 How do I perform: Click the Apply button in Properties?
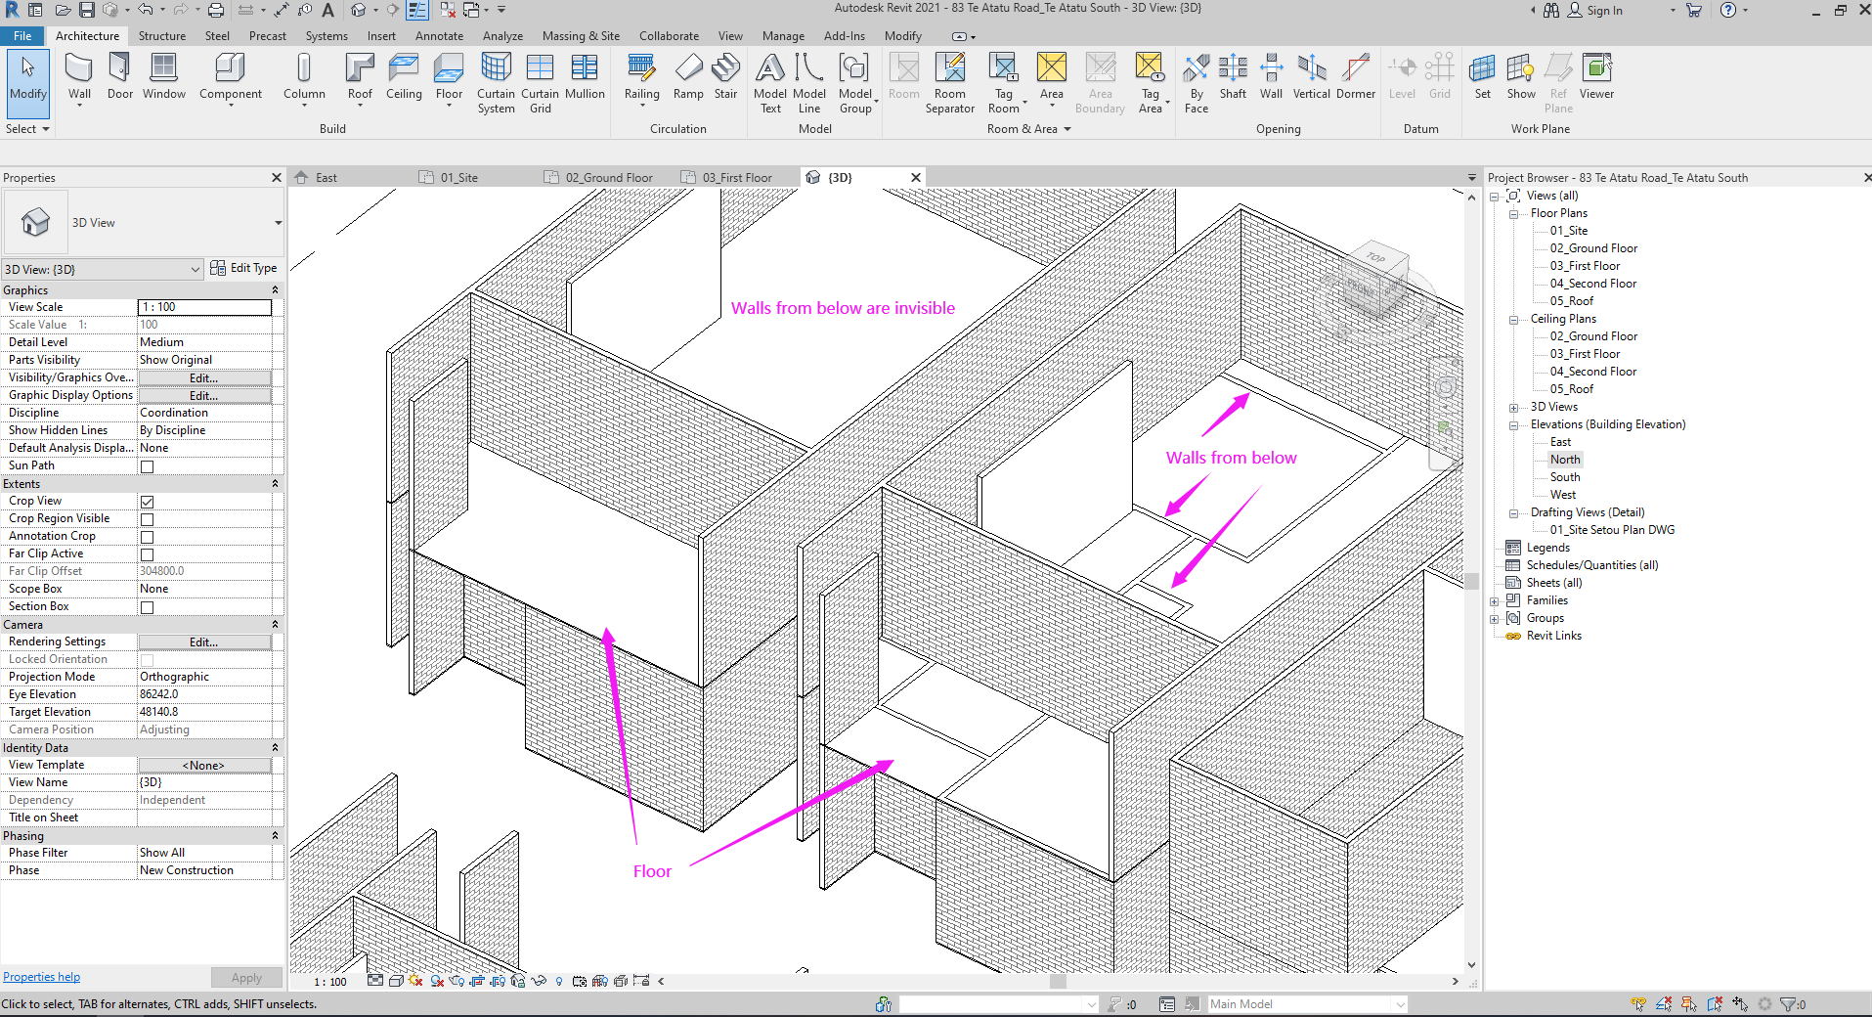(x=247, y=977)
